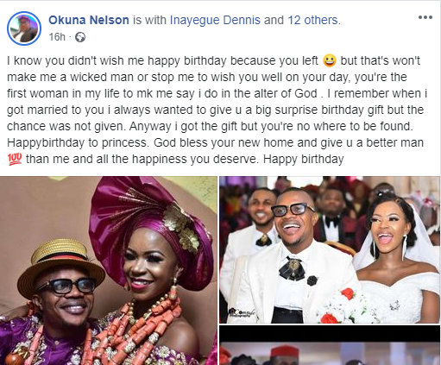Select the birthday message post text
This screenshot has height=365, width=441.
click(x=217, y=110)
